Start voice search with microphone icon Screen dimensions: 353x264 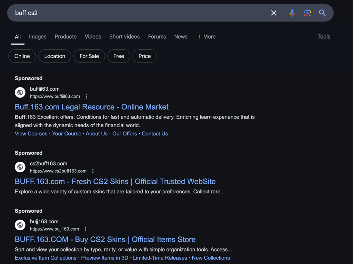coord(292,13)
